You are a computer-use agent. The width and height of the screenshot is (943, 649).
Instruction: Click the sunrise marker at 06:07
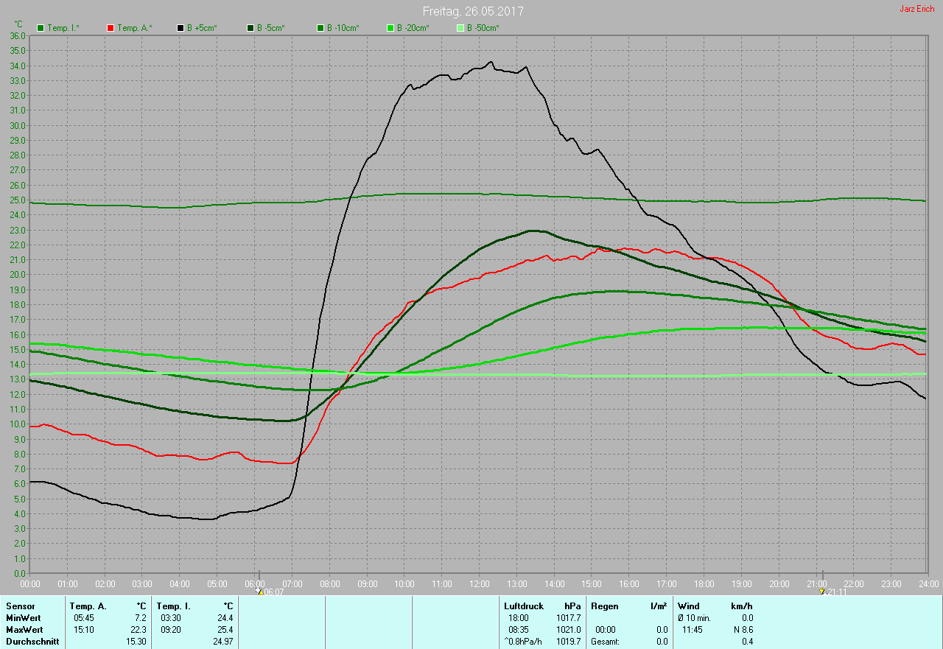point(259,591)
